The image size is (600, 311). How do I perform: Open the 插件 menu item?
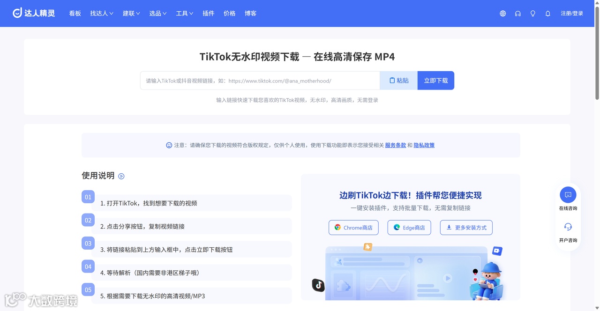[208, 14]
